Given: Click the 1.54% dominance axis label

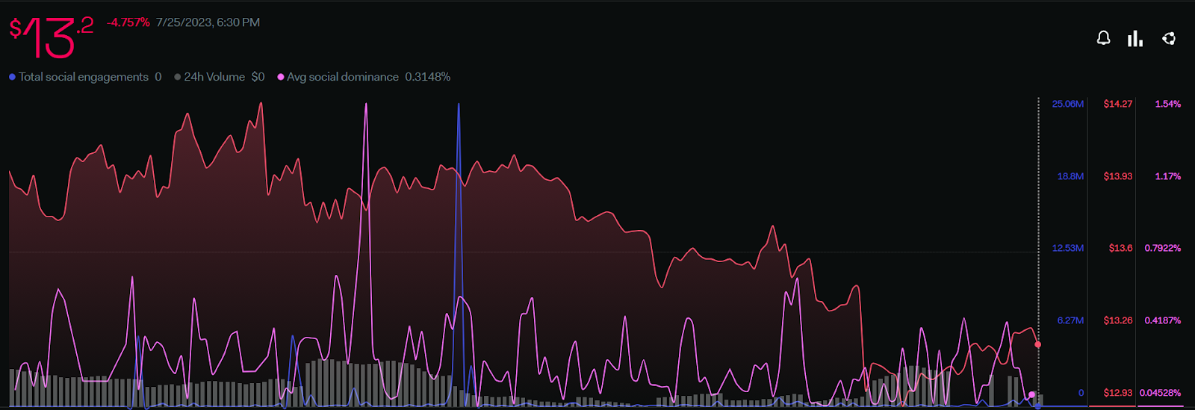Looking at the screenshot, I should [x=1168, y=104].
